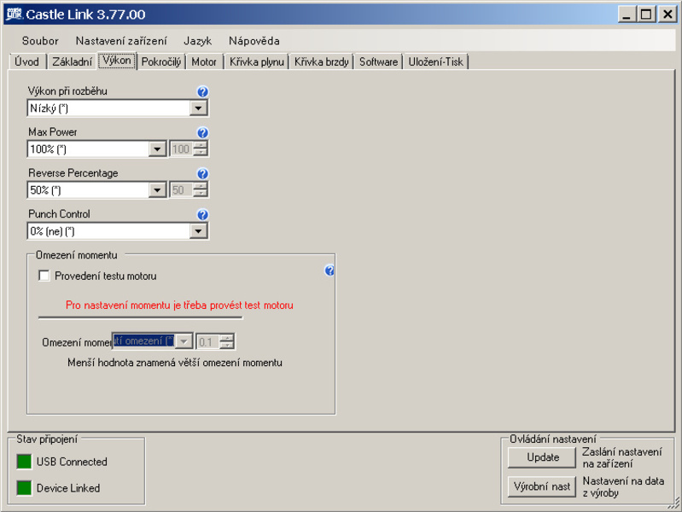Click Max Power spinner down arrow
Screen dimensions: 682x512
[x=201, y=153]
